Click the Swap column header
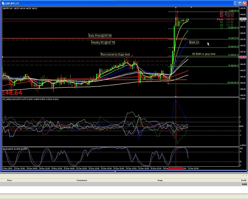Viewport: 248px width, 199px height. pyautogui.click(x=160, y=180)
